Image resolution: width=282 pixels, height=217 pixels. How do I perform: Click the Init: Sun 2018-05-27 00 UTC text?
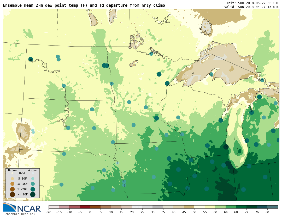(253, 3)
